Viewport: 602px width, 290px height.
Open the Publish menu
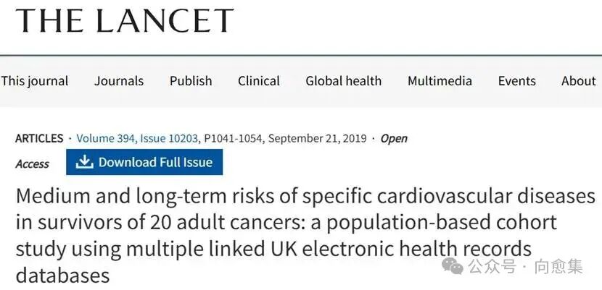pos(191,81)
